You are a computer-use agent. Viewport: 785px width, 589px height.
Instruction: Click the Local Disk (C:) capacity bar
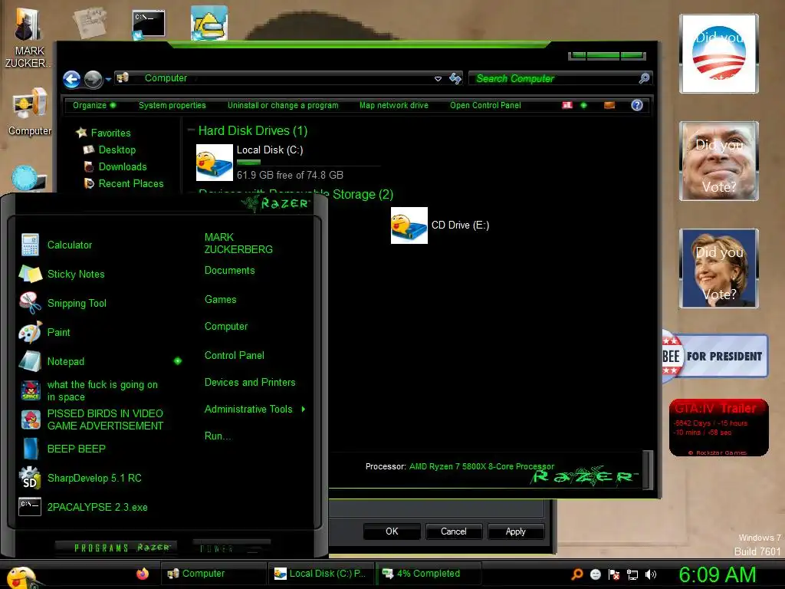308,163
